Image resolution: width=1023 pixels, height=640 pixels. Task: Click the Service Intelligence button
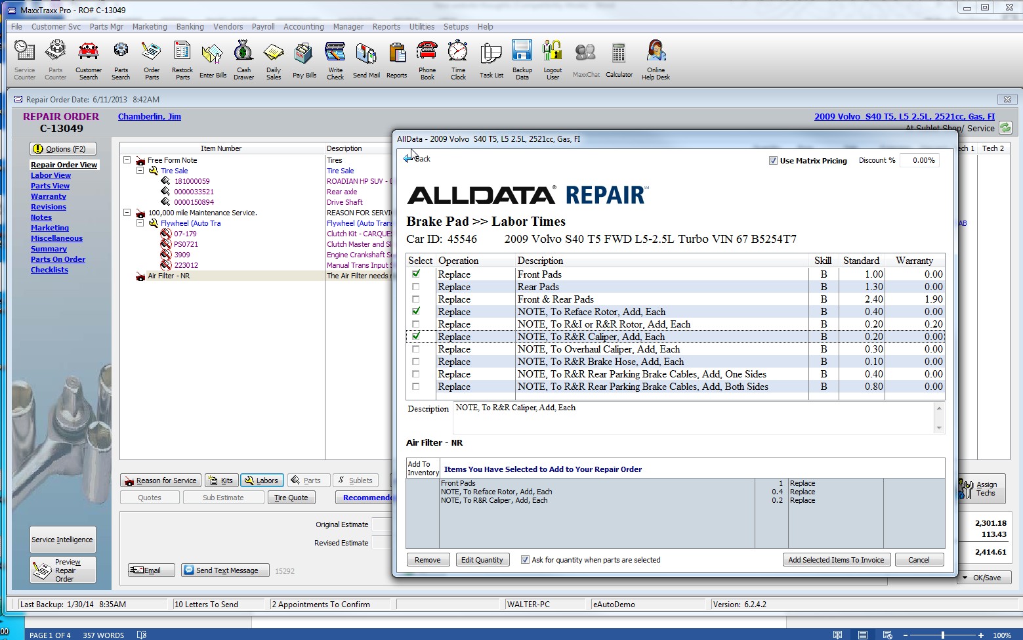click(x=63, y=540)
